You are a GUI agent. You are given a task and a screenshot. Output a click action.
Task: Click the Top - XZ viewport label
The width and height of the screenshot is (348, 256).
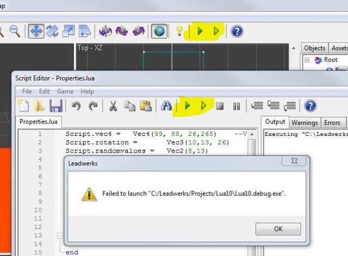coord(90,48)
